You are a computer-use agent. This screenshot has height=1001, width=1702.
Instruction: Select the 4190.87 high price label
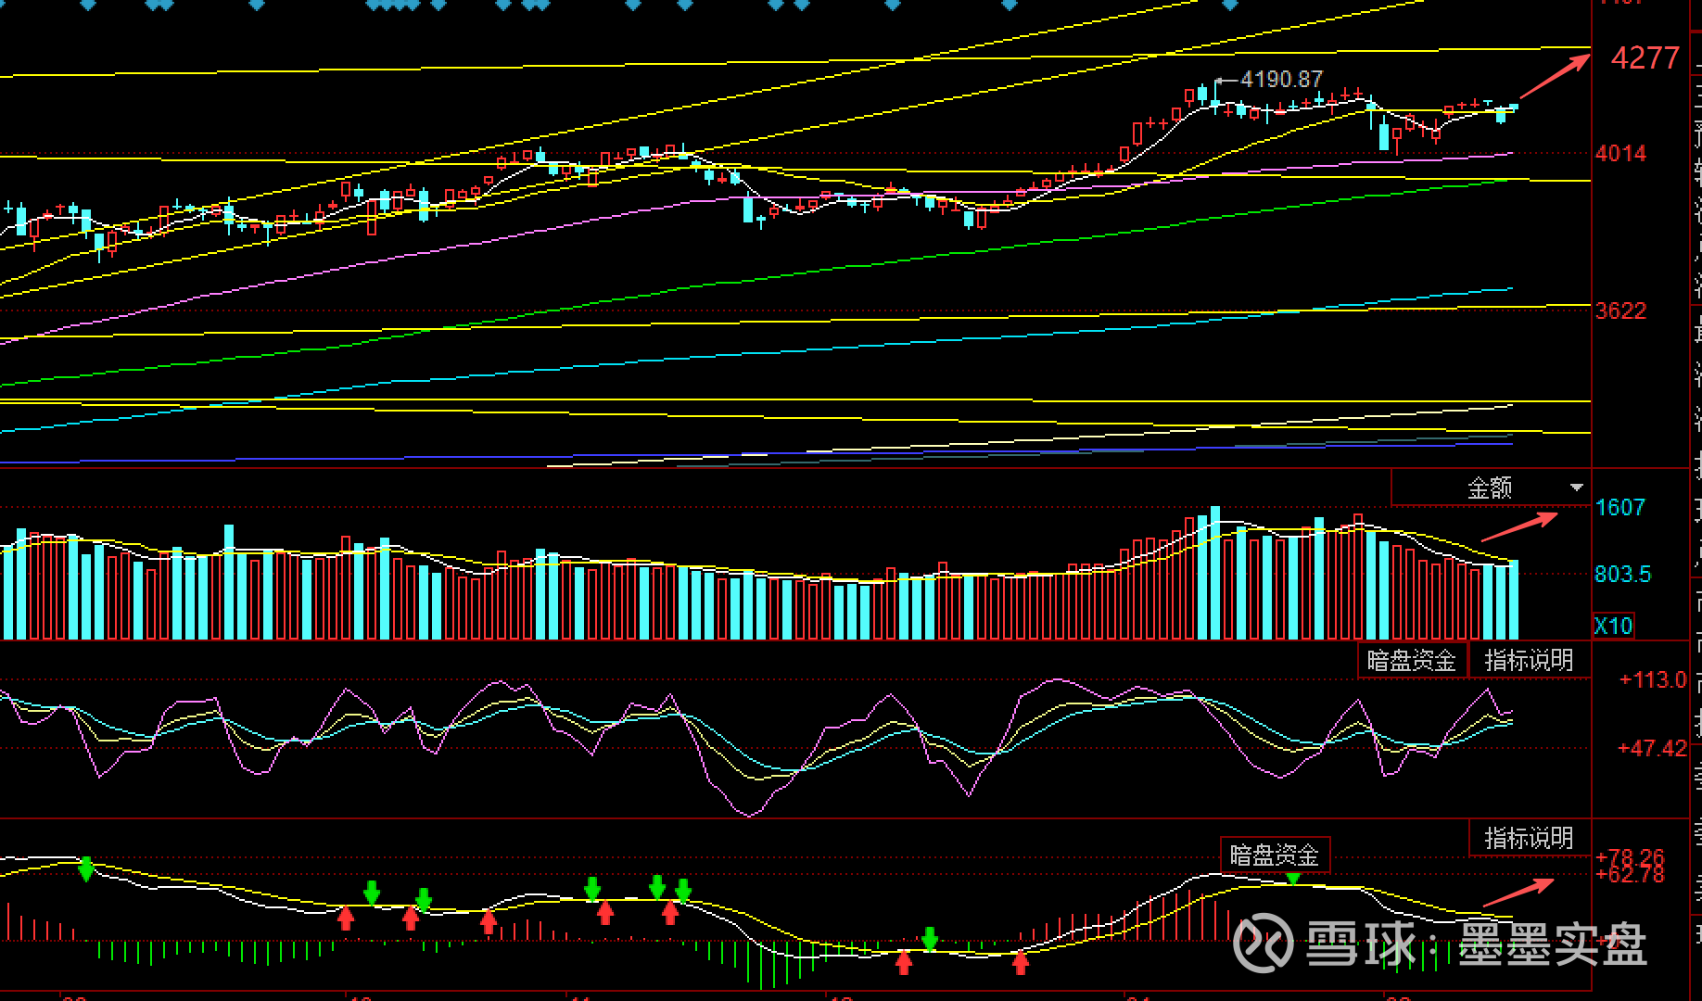click(1282, 80)
